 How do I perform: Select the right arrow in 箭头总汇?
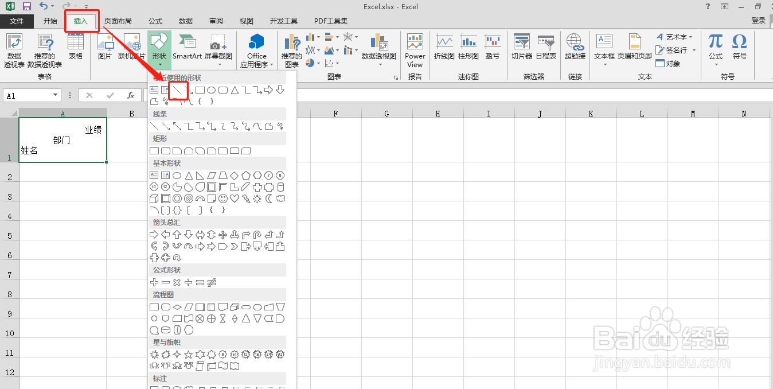pos(154,235)
